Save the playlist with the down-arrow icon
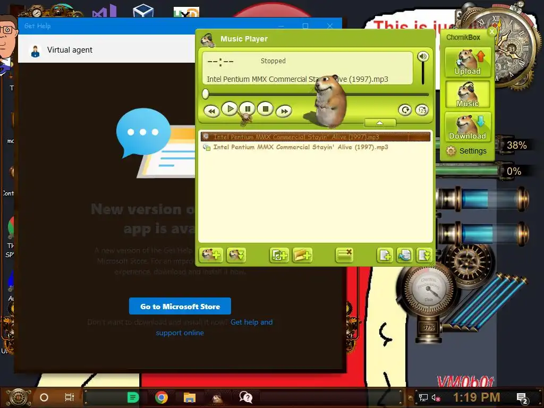 [424, 256]
